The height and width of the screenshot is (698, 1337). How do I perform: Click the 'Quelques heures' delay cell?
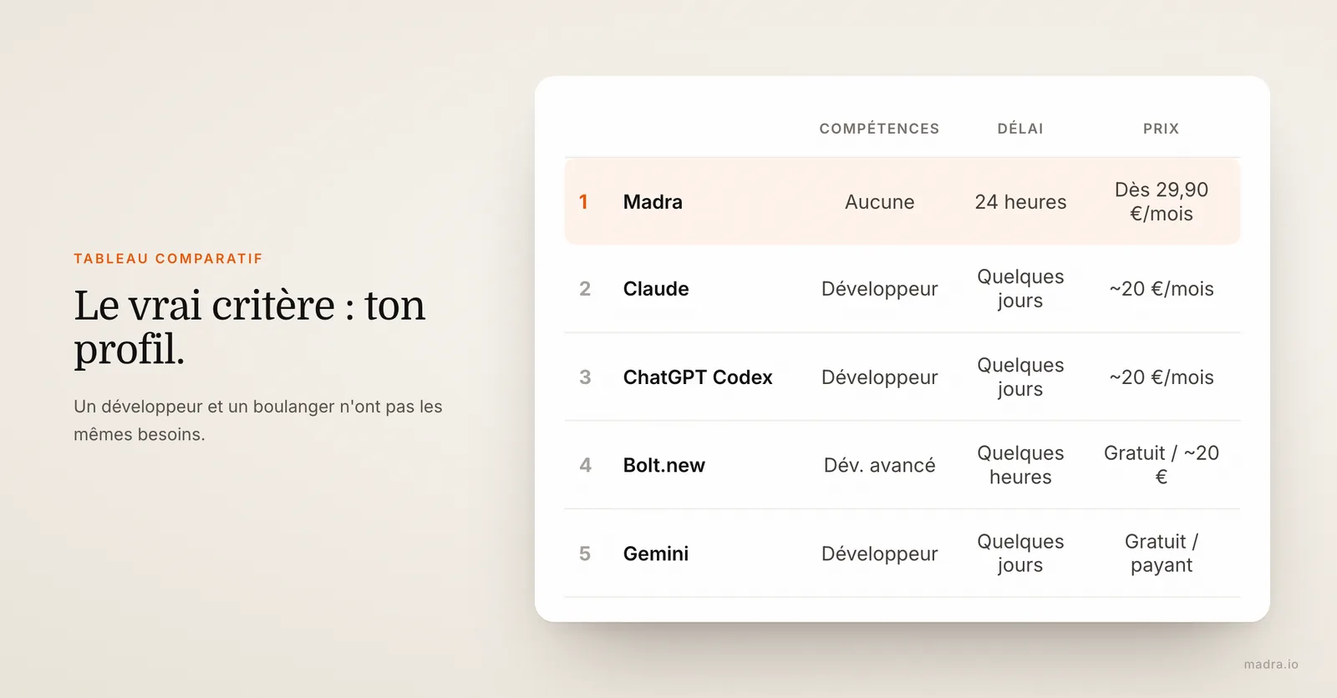click(x=1020, y=465)
